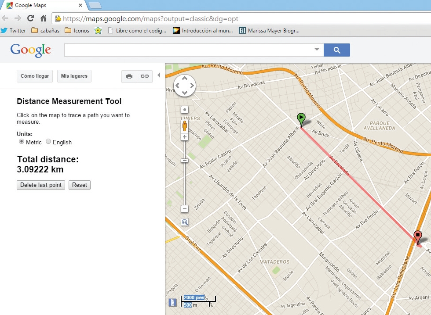This screenshot has width=431, height=315.
Task: Select the Google Maps browser tab
Action: click(44, 5)
